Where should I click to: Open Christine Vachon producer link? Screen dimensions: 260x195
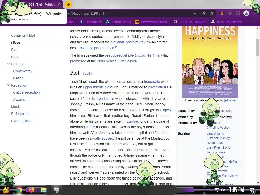tap(218, 128)
